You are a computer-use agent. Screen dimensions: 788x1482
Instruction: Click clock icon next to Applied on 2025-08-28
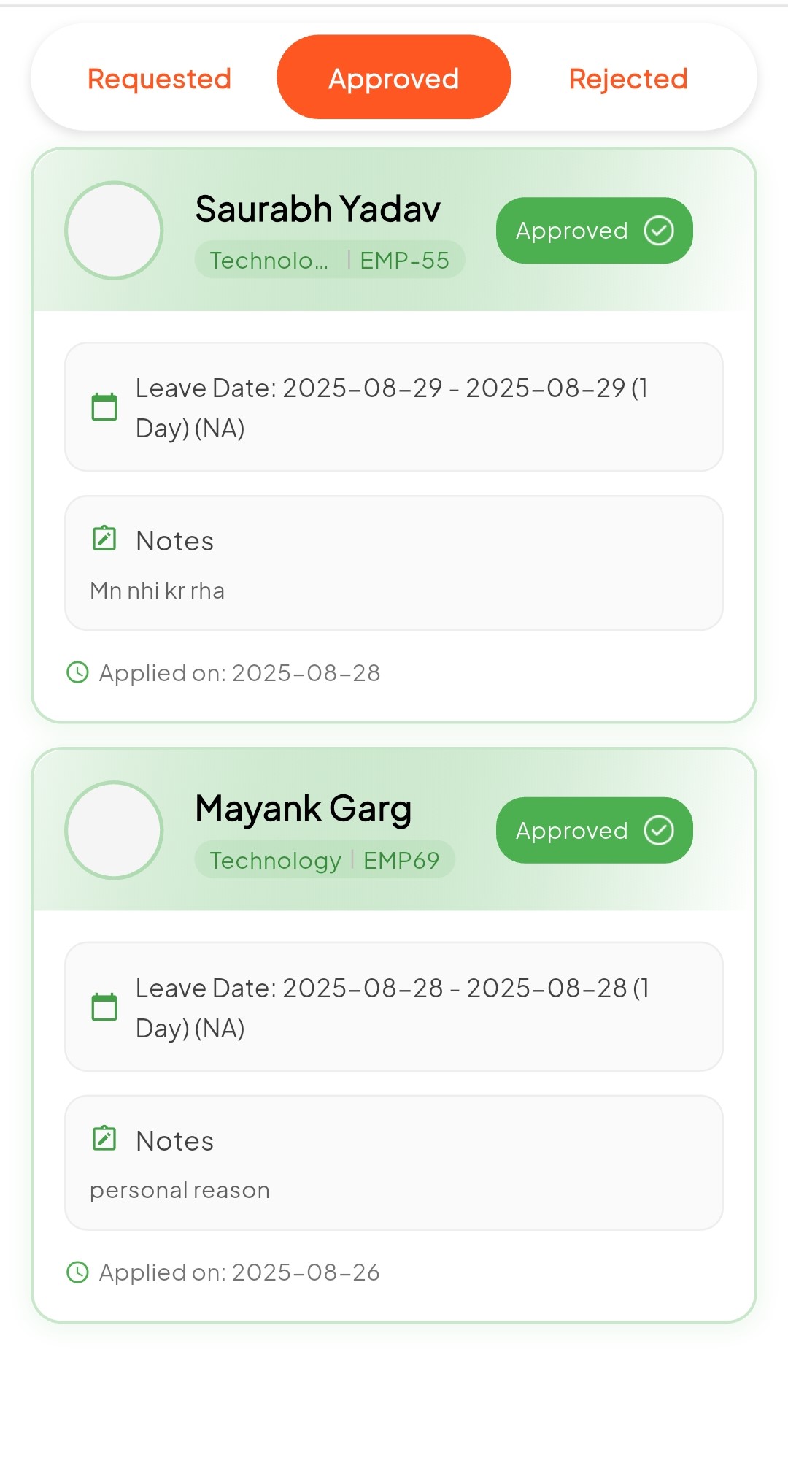(x=77, y=672)
